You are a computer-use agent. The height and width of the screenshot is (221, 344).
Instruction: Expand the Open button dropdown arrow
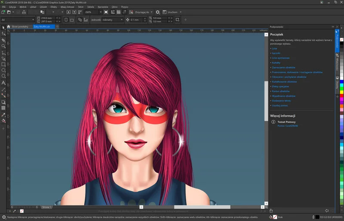tap(13, 12)
